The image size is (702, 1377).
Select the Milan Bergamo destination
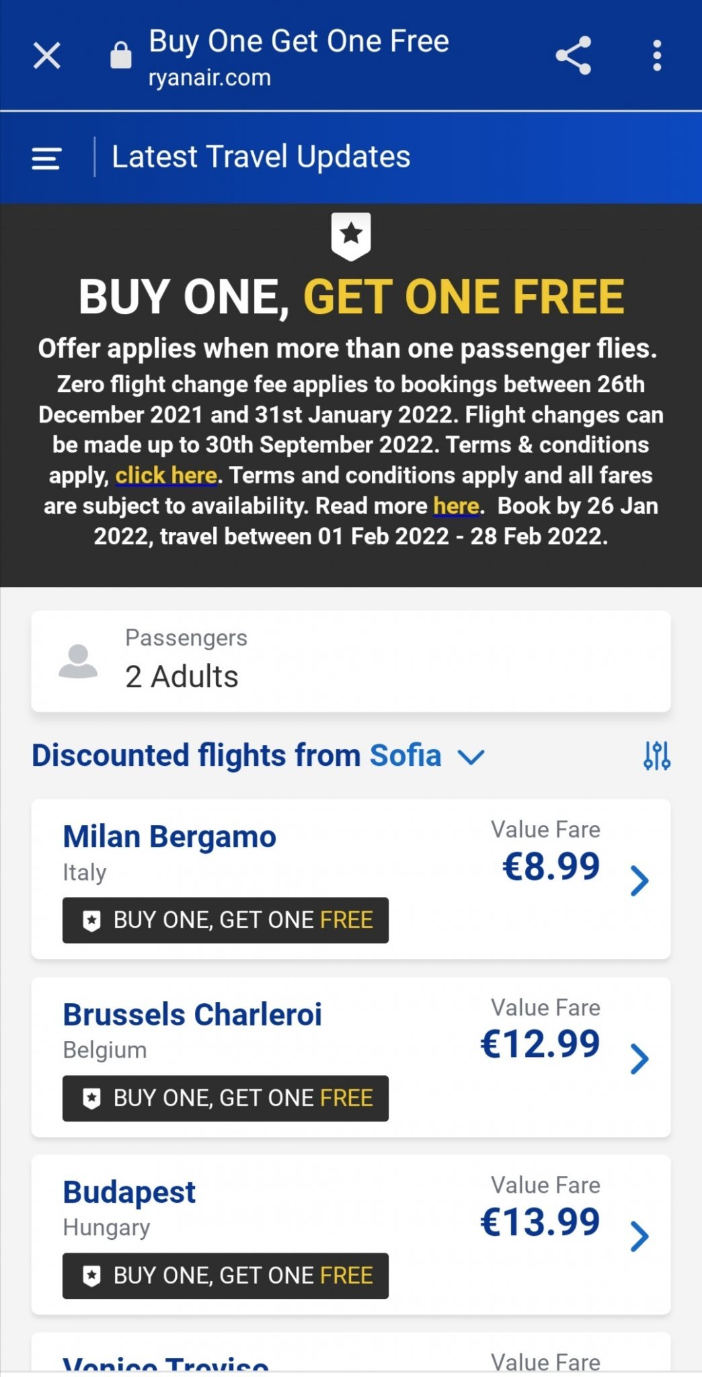pos(169,837)
